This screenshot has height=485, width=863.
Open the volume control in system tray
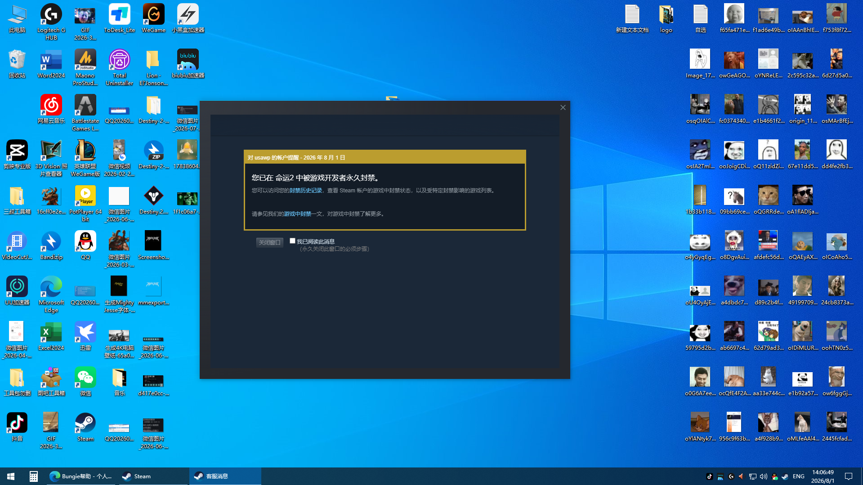click(x=763, y=476)
